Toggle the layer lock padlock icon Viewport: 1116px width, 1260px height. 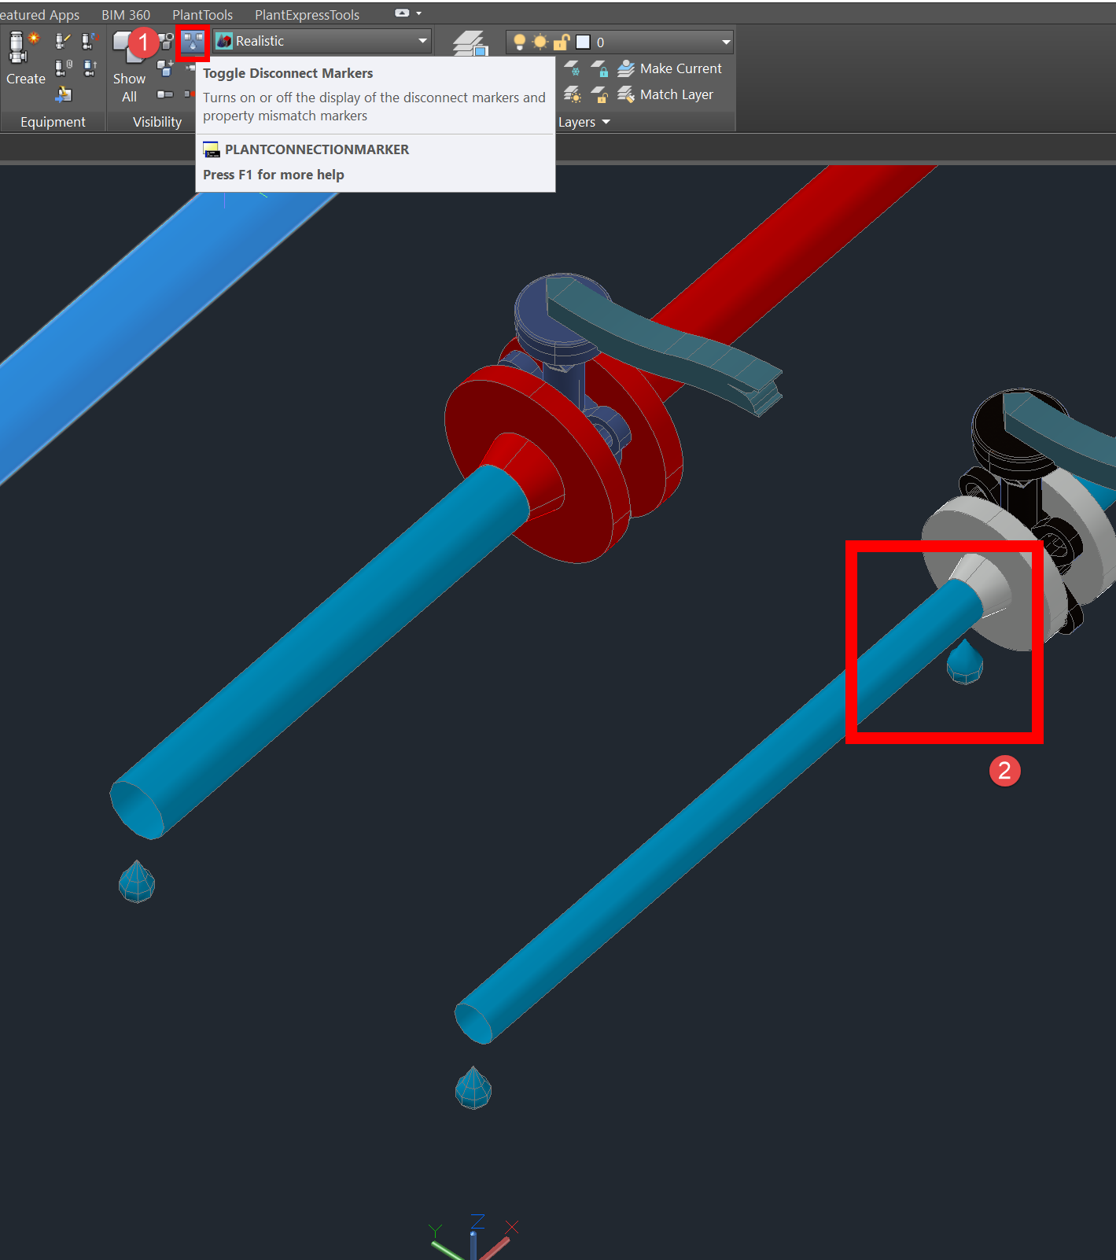pos(562,42)
